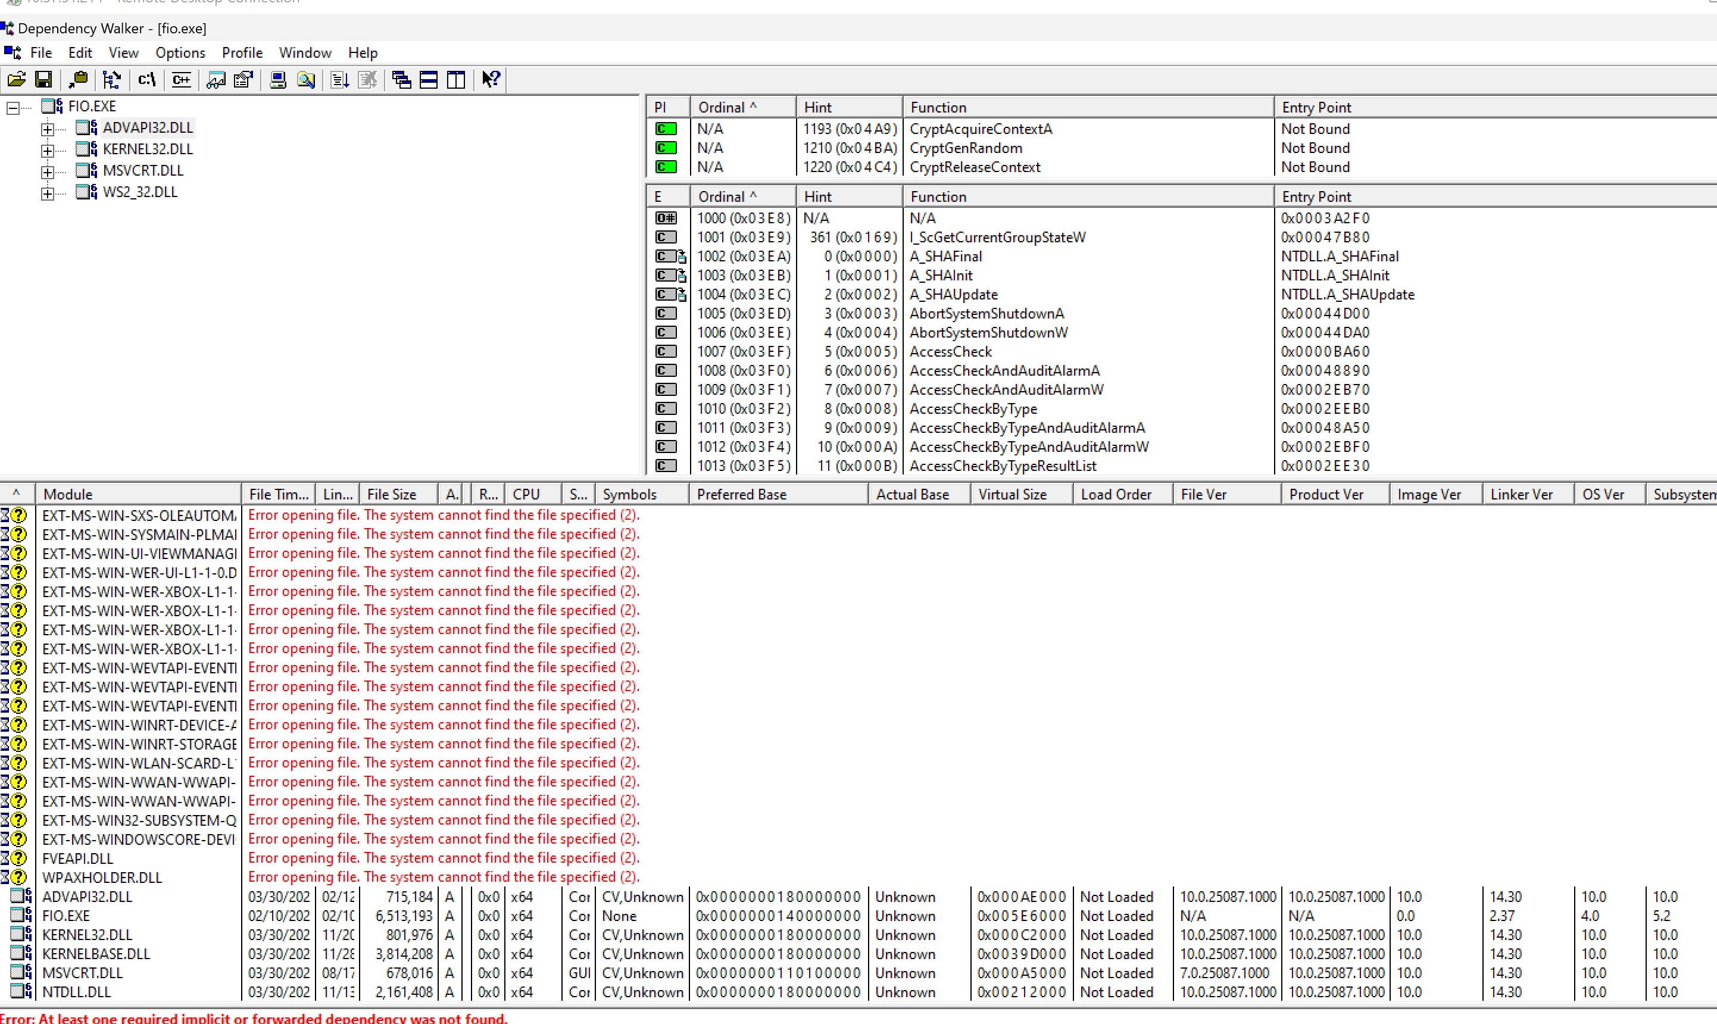Image resolution: width=1717 pixels, height=1024 pixels.
Task: Select the CryptGenRandom import row
Action: [966, 148]
